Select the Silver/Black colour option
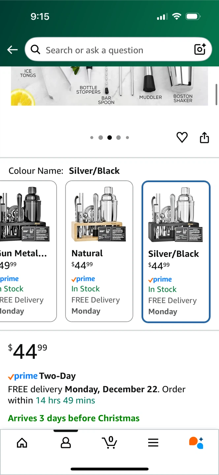Image resolution: width=219 pixels, height=475 pixels. click(x=176, y=252)
